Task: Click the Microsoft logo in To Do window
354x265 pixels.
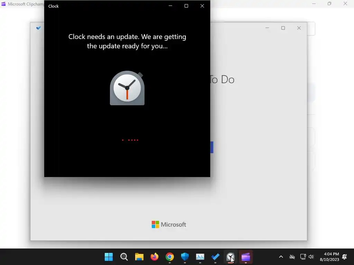Action: pyautogui.click(x=169, y=224)
